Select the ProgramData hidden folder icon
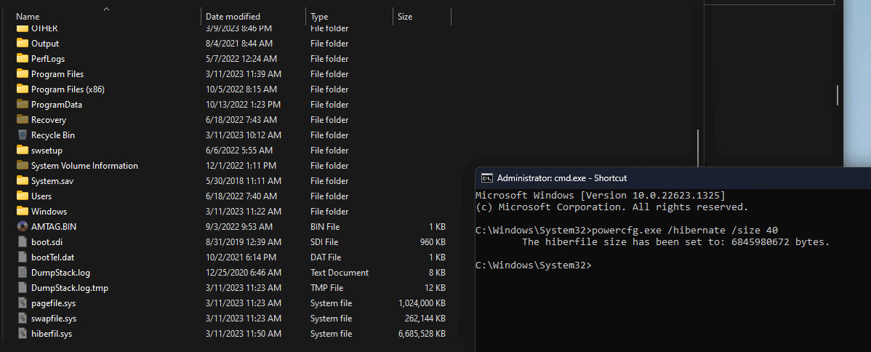 tap(23, 104)
